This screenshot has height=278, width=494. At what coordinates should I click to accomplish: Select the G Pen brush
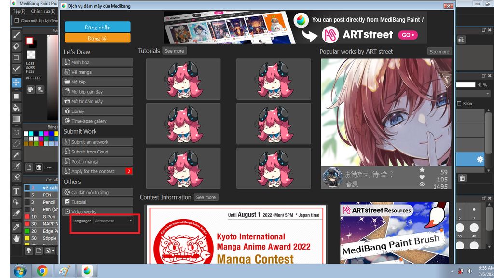pyautogui.click(x=41, y=217)
